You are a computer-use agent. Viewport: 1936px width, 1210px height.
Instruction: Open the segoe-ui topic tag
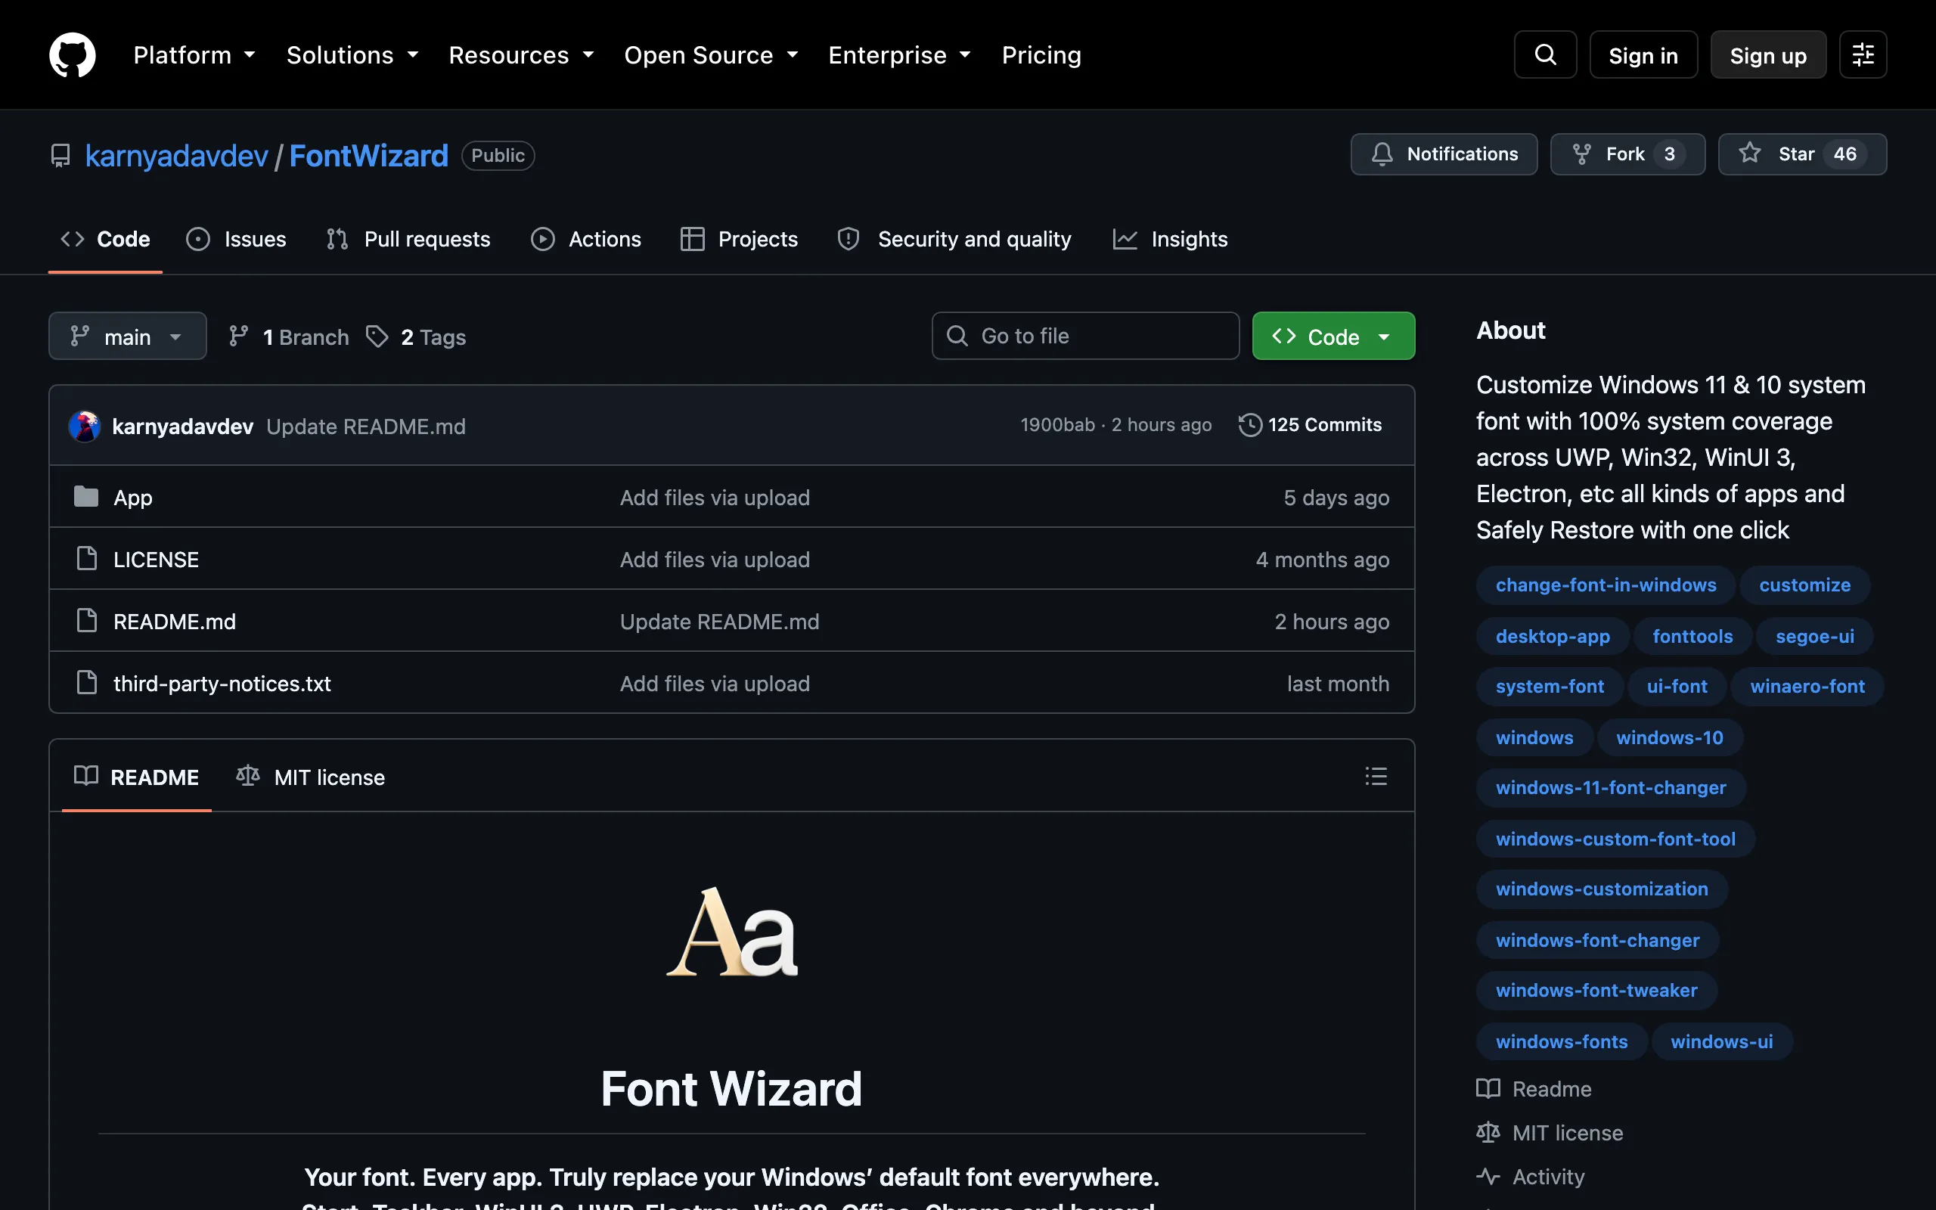[1814, 636]
